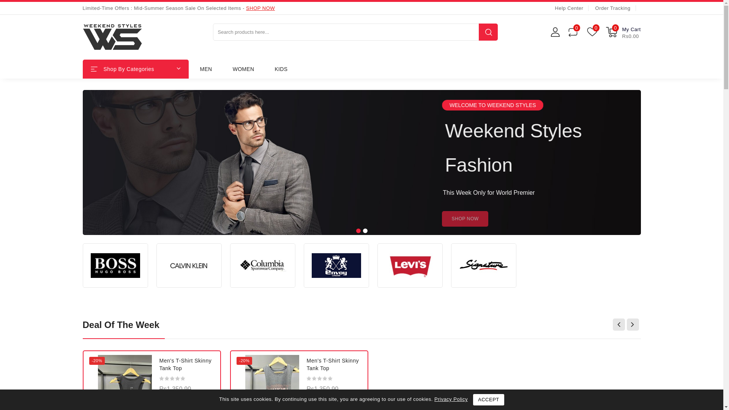Open the Hugo Boss brand logo
Image resolution: width=729 pixels, height=410 pixels.
(x=115, y=265)
